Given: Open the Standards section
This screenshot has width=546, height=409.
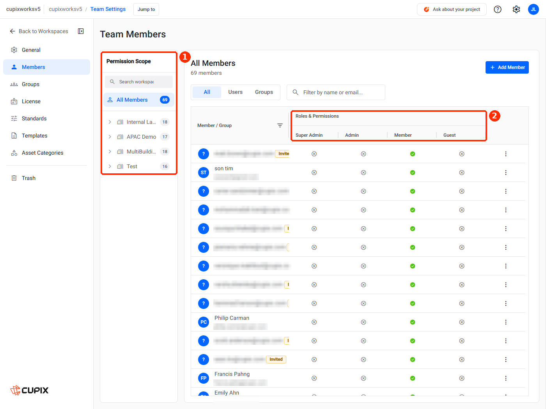Looking at the screenshot, I should coord(46,118).
